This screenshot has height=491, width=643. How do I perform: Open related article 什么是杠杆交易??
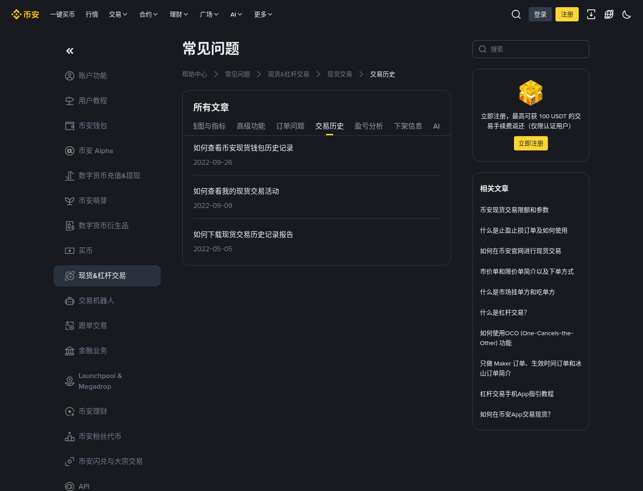tap(504, 312)
